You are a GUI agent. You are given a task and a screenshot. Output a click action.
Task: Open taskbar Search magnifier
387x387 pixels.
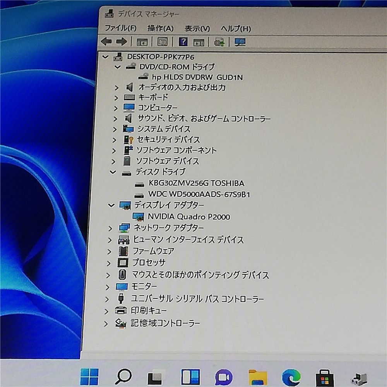[123, 377]
